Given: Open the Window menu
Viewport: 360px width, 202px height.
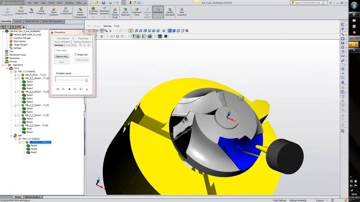Looking at the screenshot, I should point(69,3).
